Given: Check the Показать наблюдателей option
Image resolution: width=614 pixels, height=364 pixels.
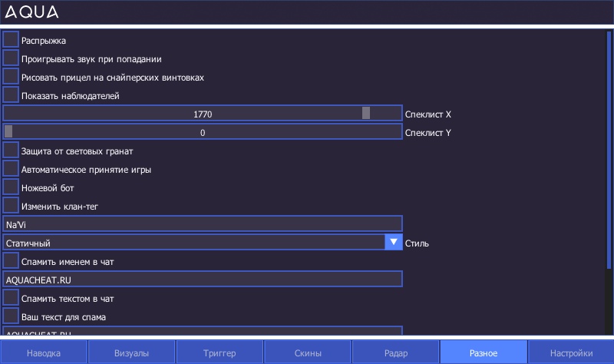Looking at the screenshot, I should pos(11,95).
